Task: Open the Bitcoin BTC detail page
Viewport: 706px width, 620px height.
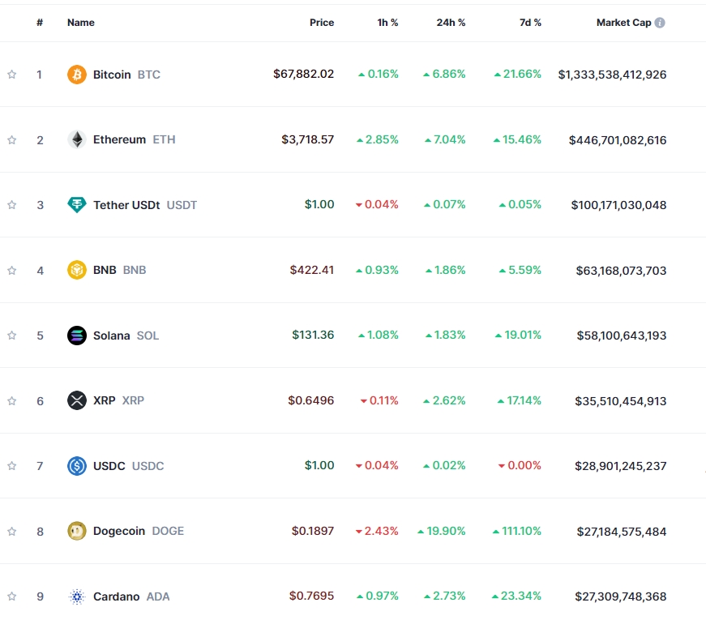Action: [113, 74]
